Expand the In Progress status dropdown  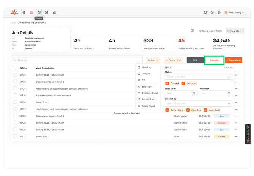pos(235,31)
